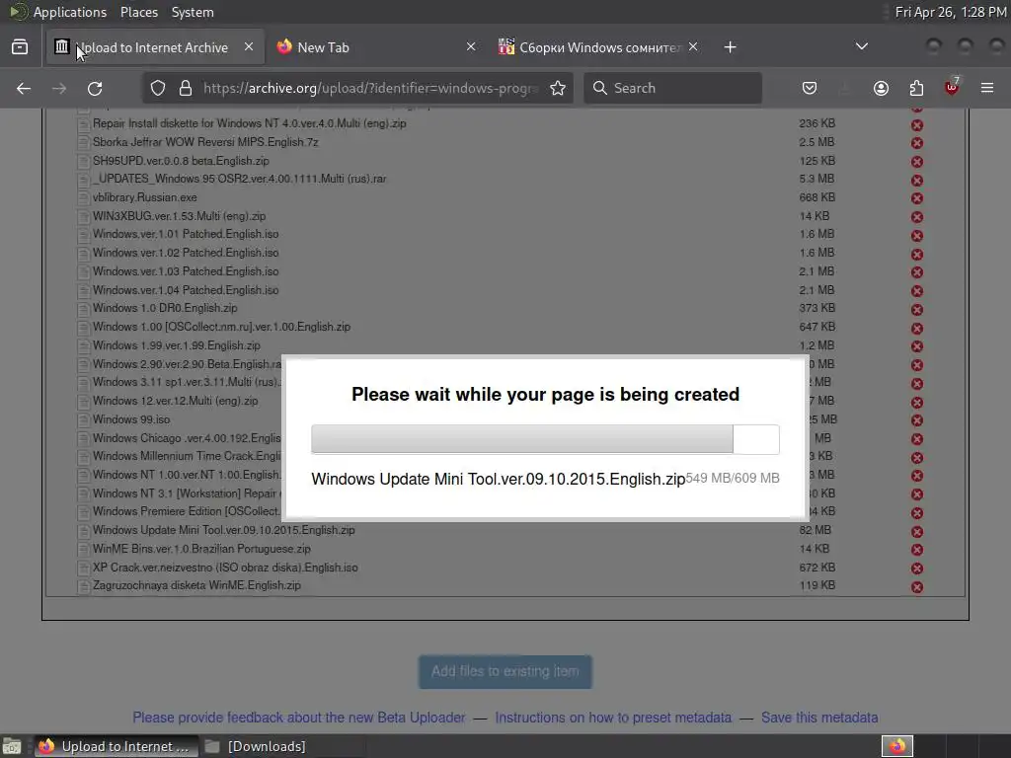
Task: Open tracking protection shield icon
Action: (x=158, y=88)
